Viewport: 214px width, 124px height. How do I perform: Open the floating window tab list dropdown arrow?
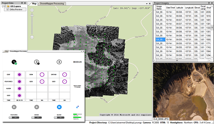81,51
